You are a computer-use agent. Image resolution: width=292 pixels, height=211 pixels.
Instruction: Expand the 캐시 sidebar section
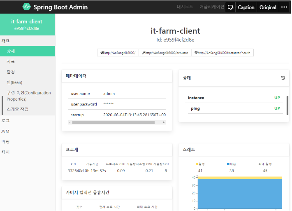[x=6, y=152]
